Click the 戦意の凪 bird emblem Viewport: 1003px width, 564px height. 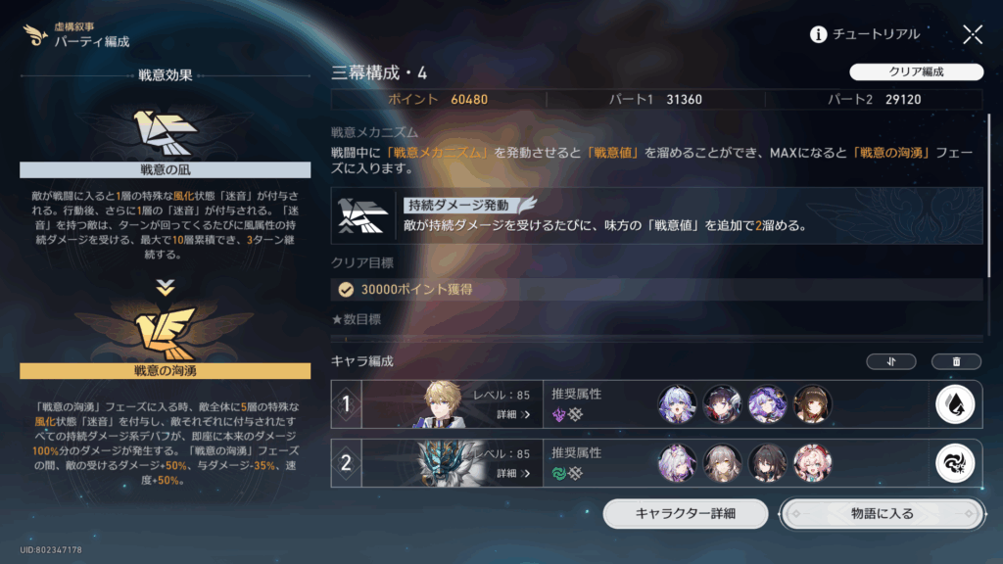pos(165,132)
